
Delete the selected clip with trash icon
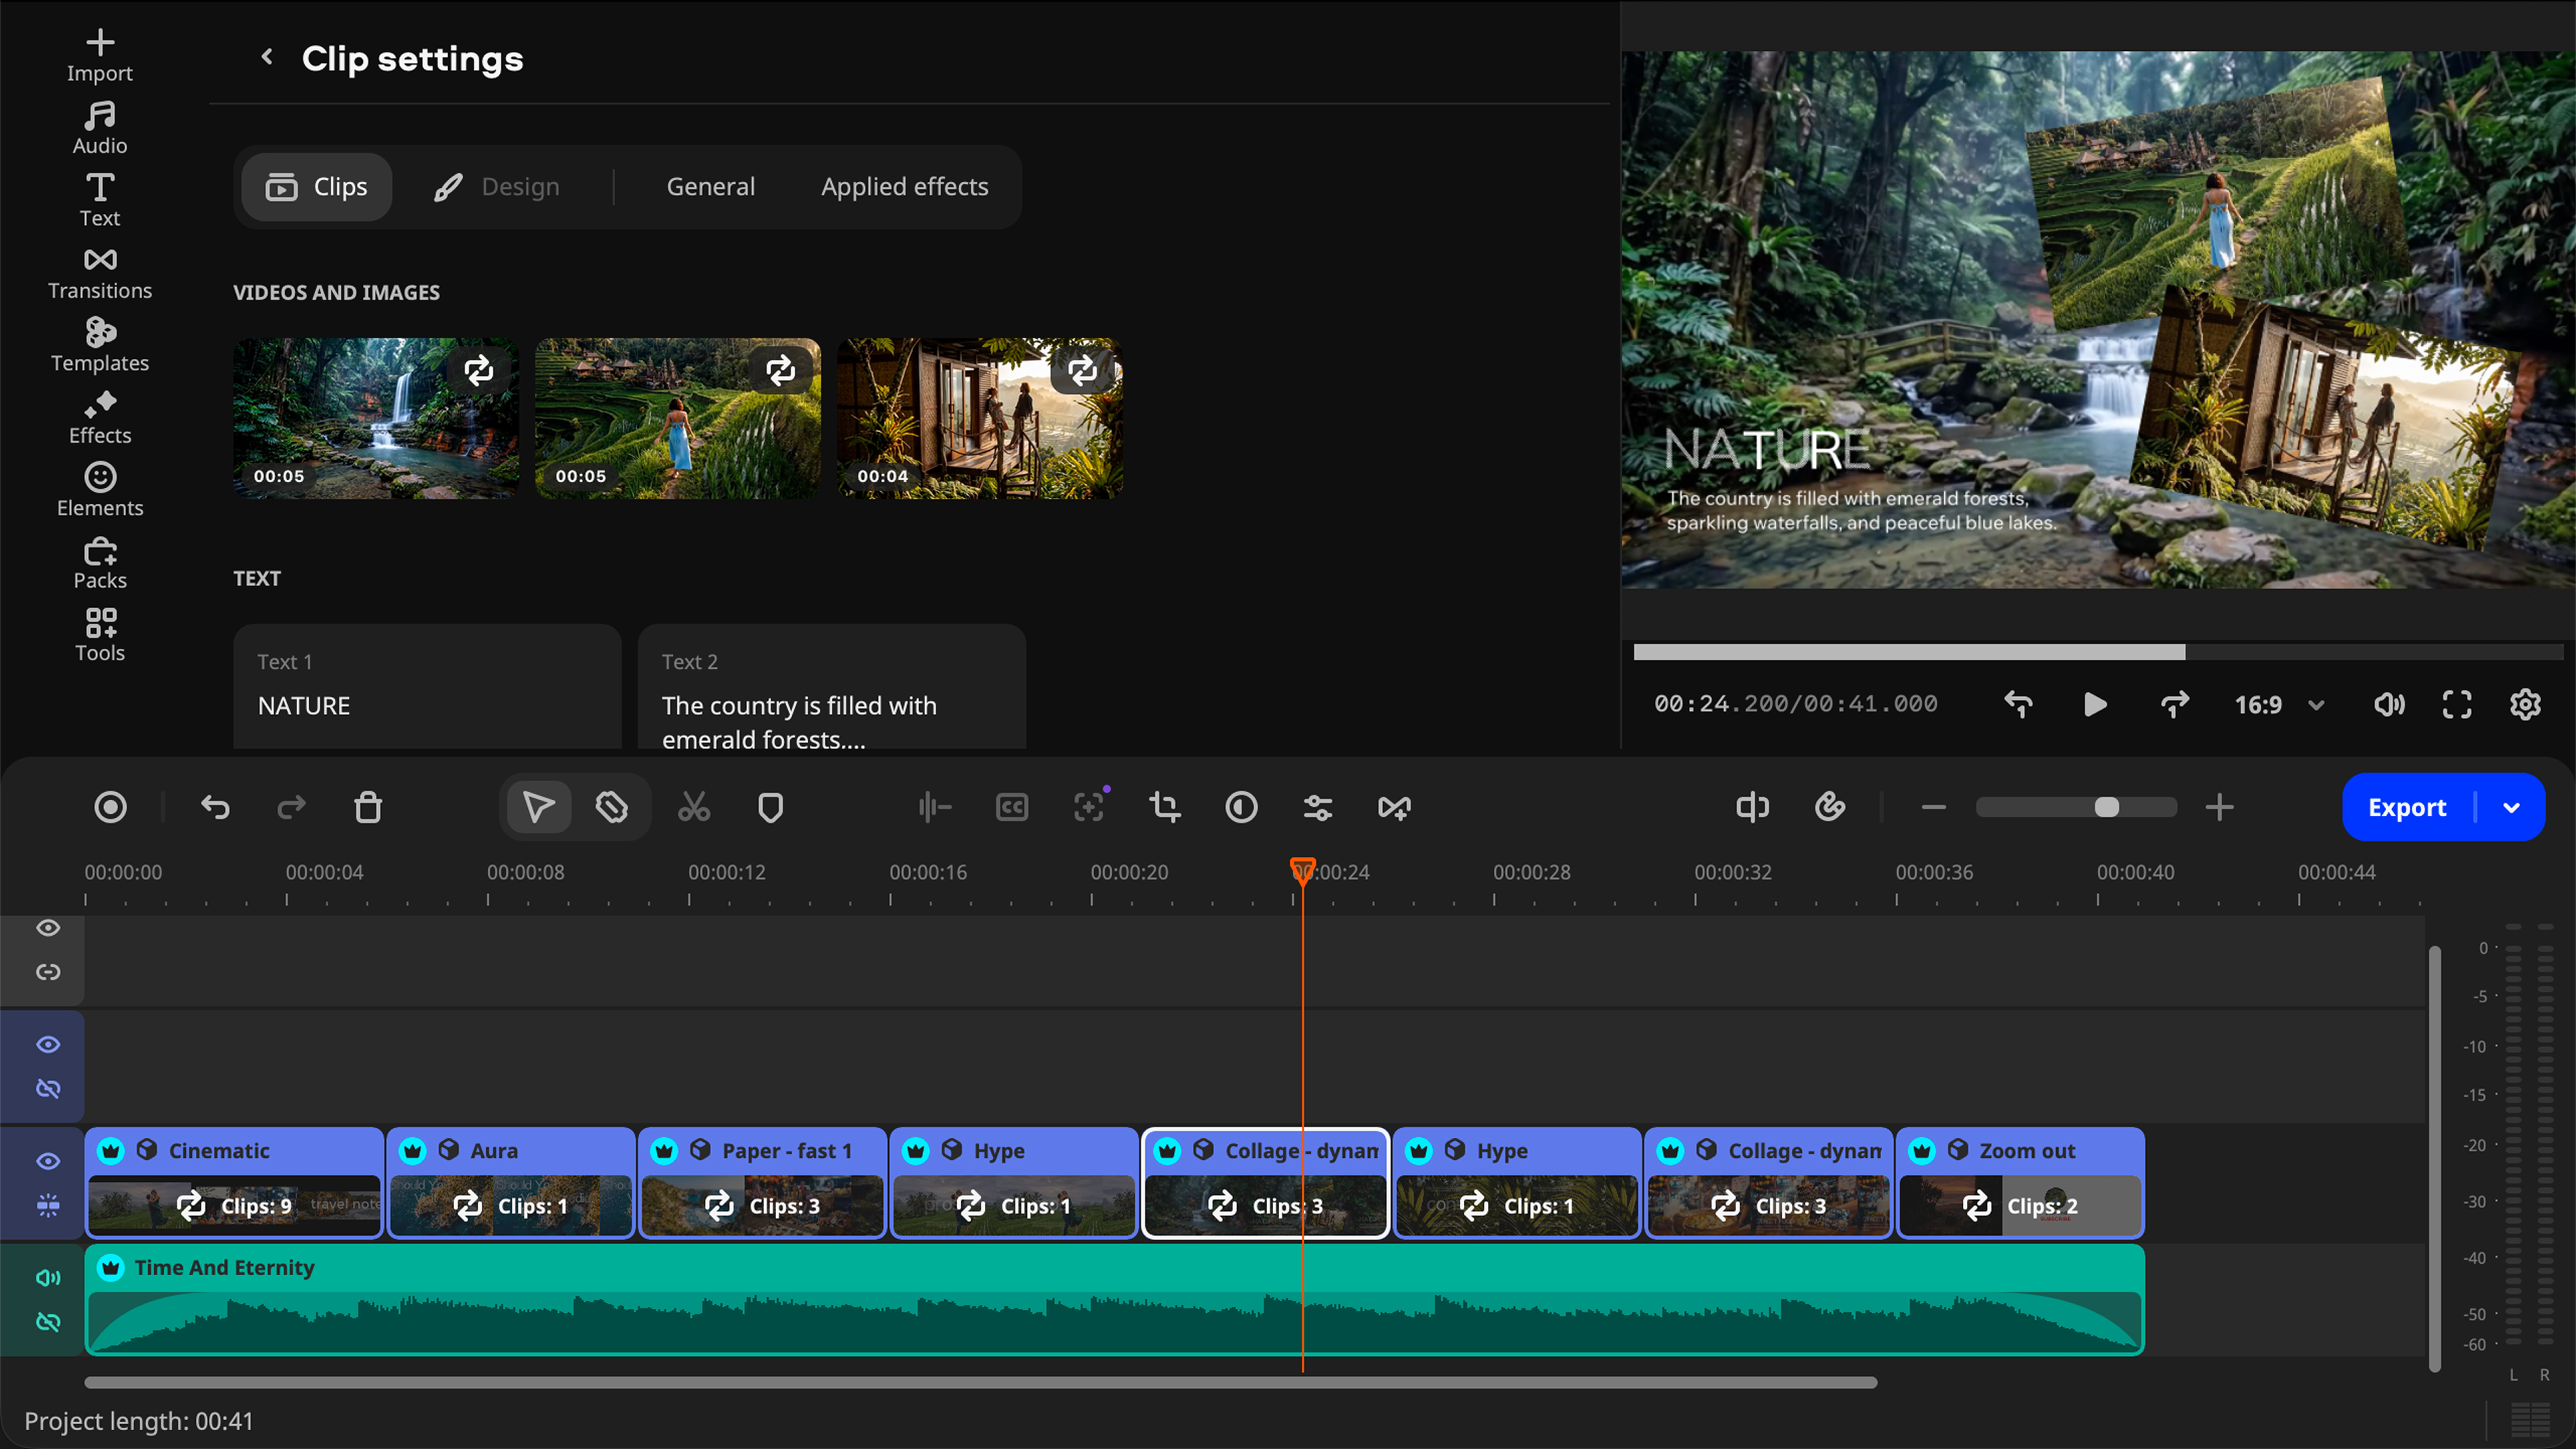coord(368,807)
